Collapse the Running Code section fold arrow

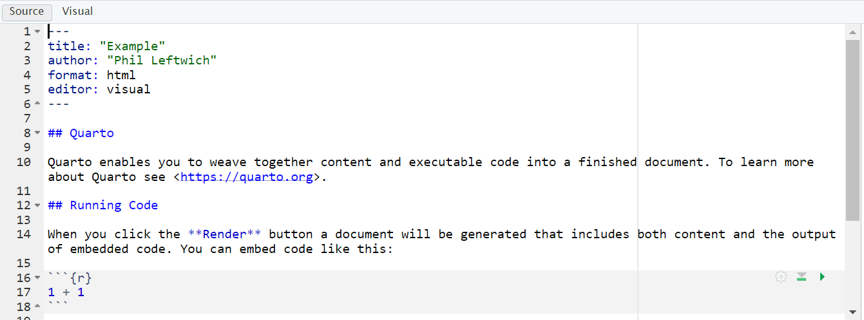pyautogui.click(x=37, y=205)
